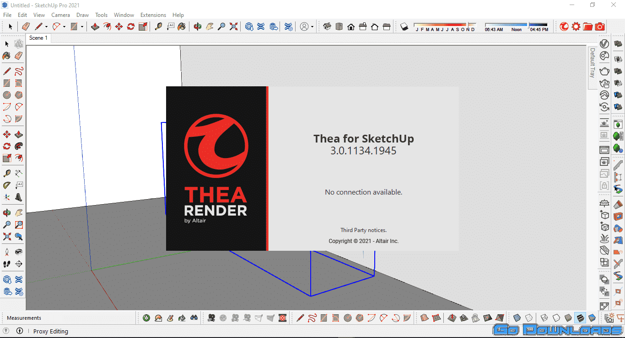625x338 pixels.
Task: Expand the Line tool dropdown arrow
Action: tap(46, 27)
